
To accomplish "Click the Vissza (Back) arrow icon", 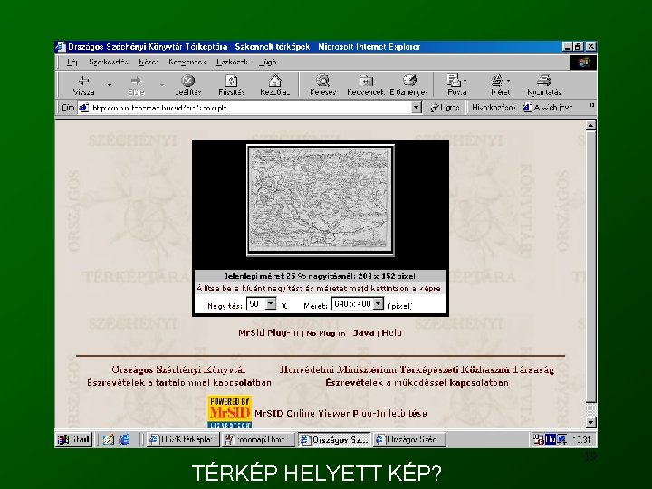I will pos(84,81).
